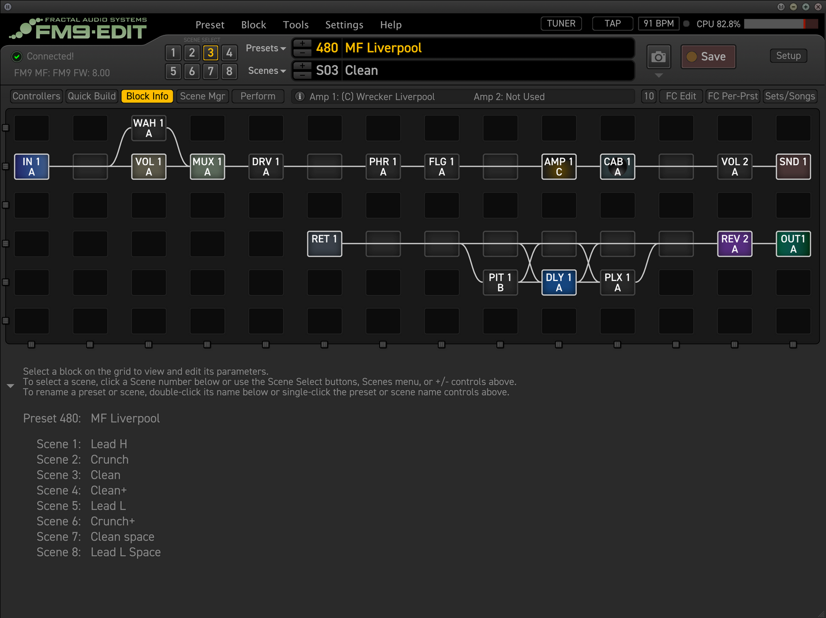Screen dimensions: 826x618
Task: Click the 91 BPM tempo field
Action: pyautogui.click(x=659, y=23)
